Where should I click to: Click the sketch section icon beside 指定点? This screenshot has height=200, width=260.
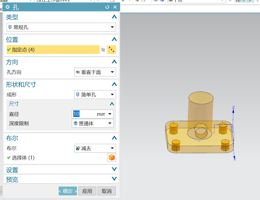point(103,50)
